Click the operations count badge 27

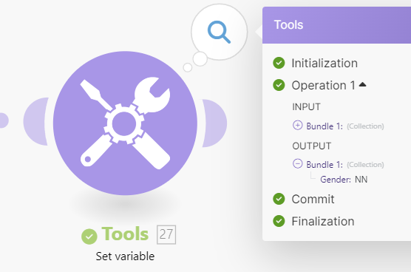pos(166,234)
